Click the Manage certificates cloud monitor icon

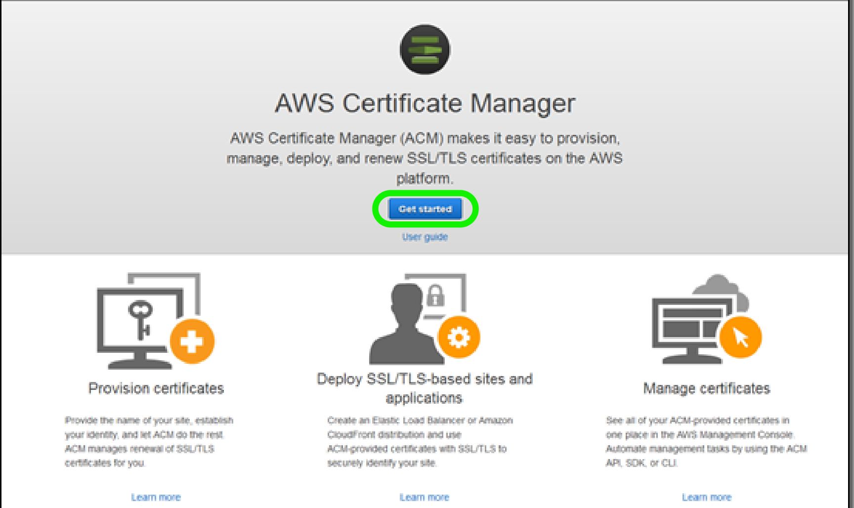point(707,319)
